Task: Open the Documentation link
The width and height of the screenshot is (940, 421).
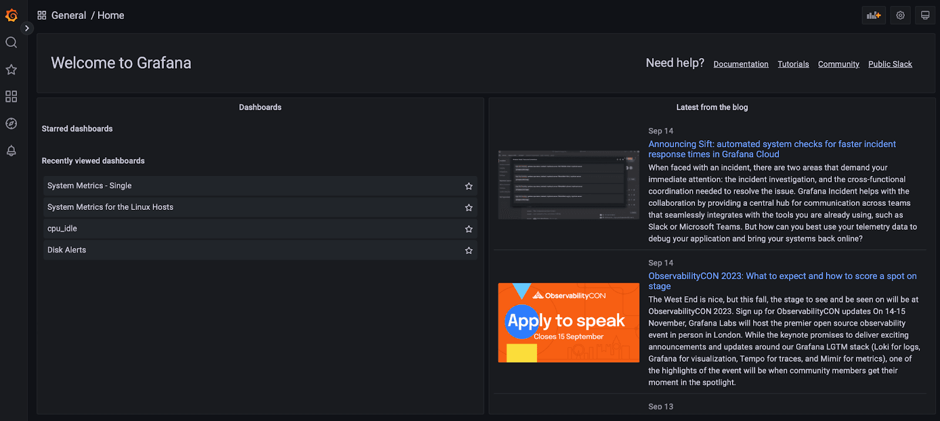Action: pos(741,64)
